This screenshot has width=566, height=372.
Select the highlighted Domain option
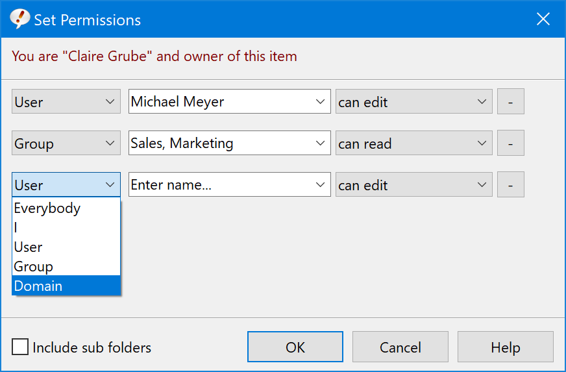pyautogui.click(x=66, y=286)
